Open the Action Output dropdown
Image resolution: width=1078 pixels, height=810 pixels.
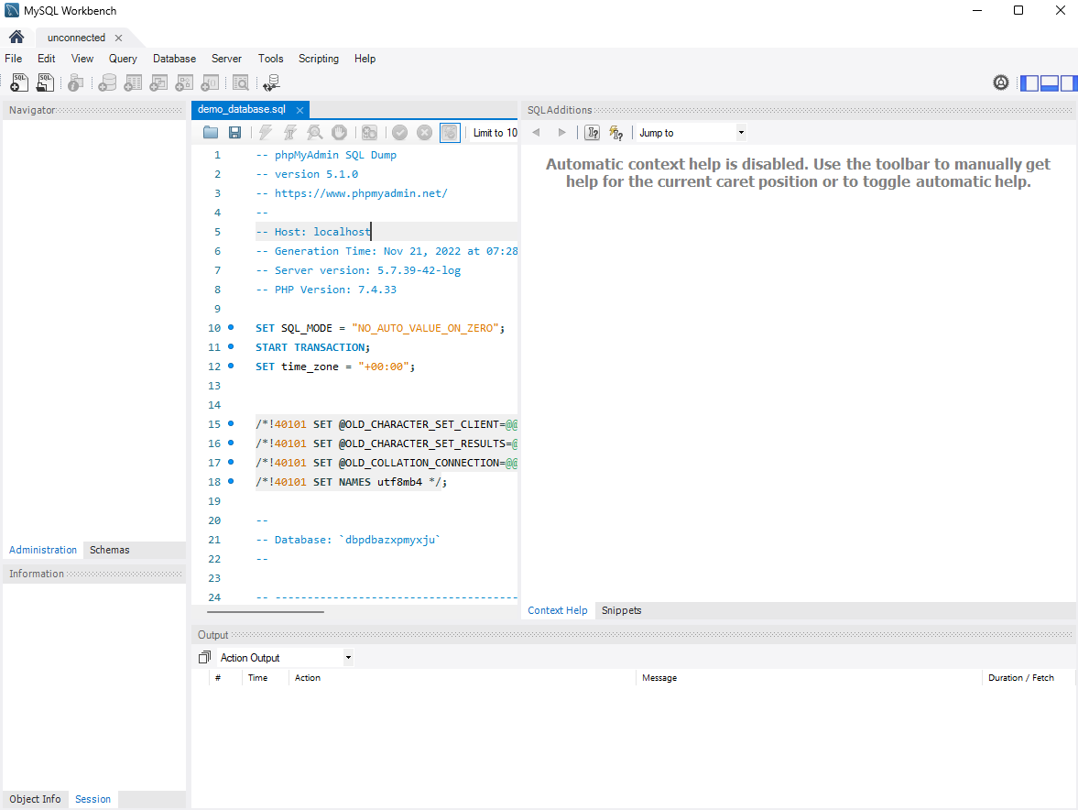pos(347,657)
